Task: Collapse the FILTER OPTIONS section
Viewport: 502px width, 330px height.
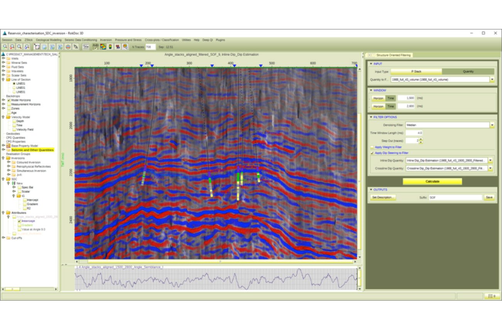Action: 371,117
